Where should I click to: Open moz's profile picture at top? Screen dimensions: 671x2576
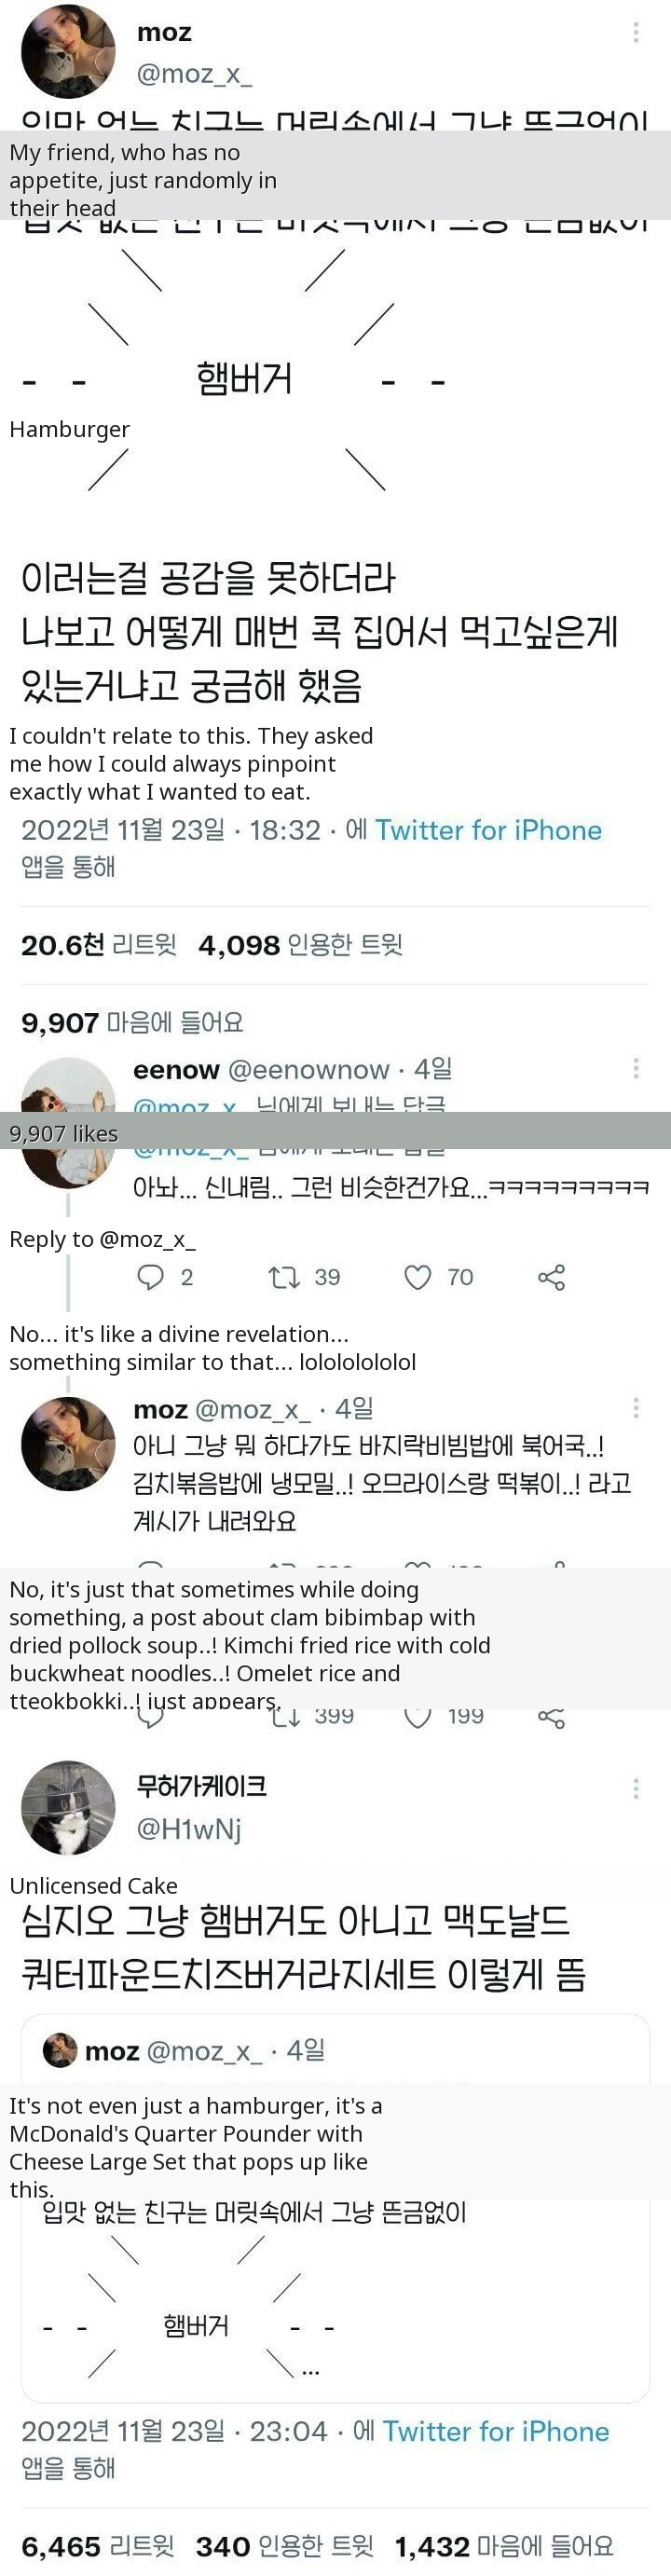pos(68,51)
